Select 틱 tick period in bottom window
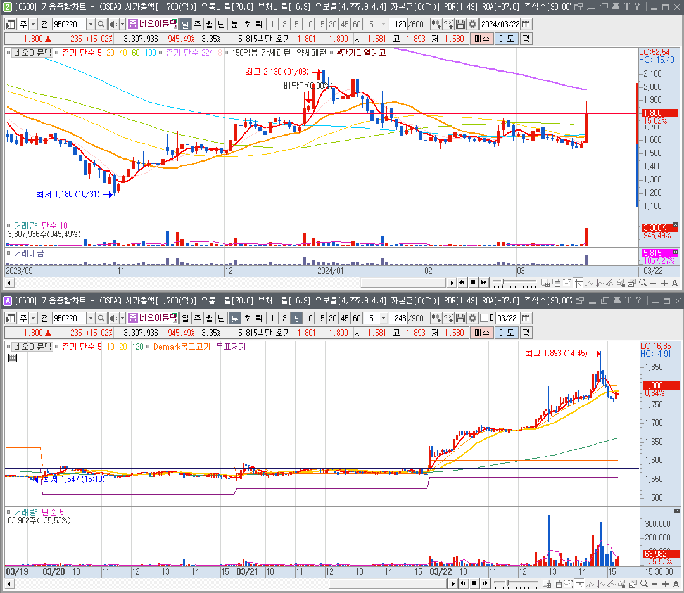The image size is (684, 593). pyautogui.click(x=258, y=318)
